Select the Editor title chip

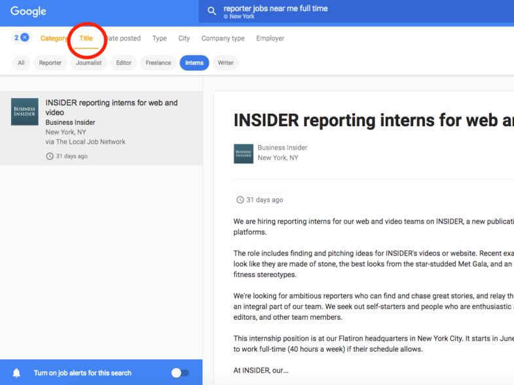[x=124, y=63]
